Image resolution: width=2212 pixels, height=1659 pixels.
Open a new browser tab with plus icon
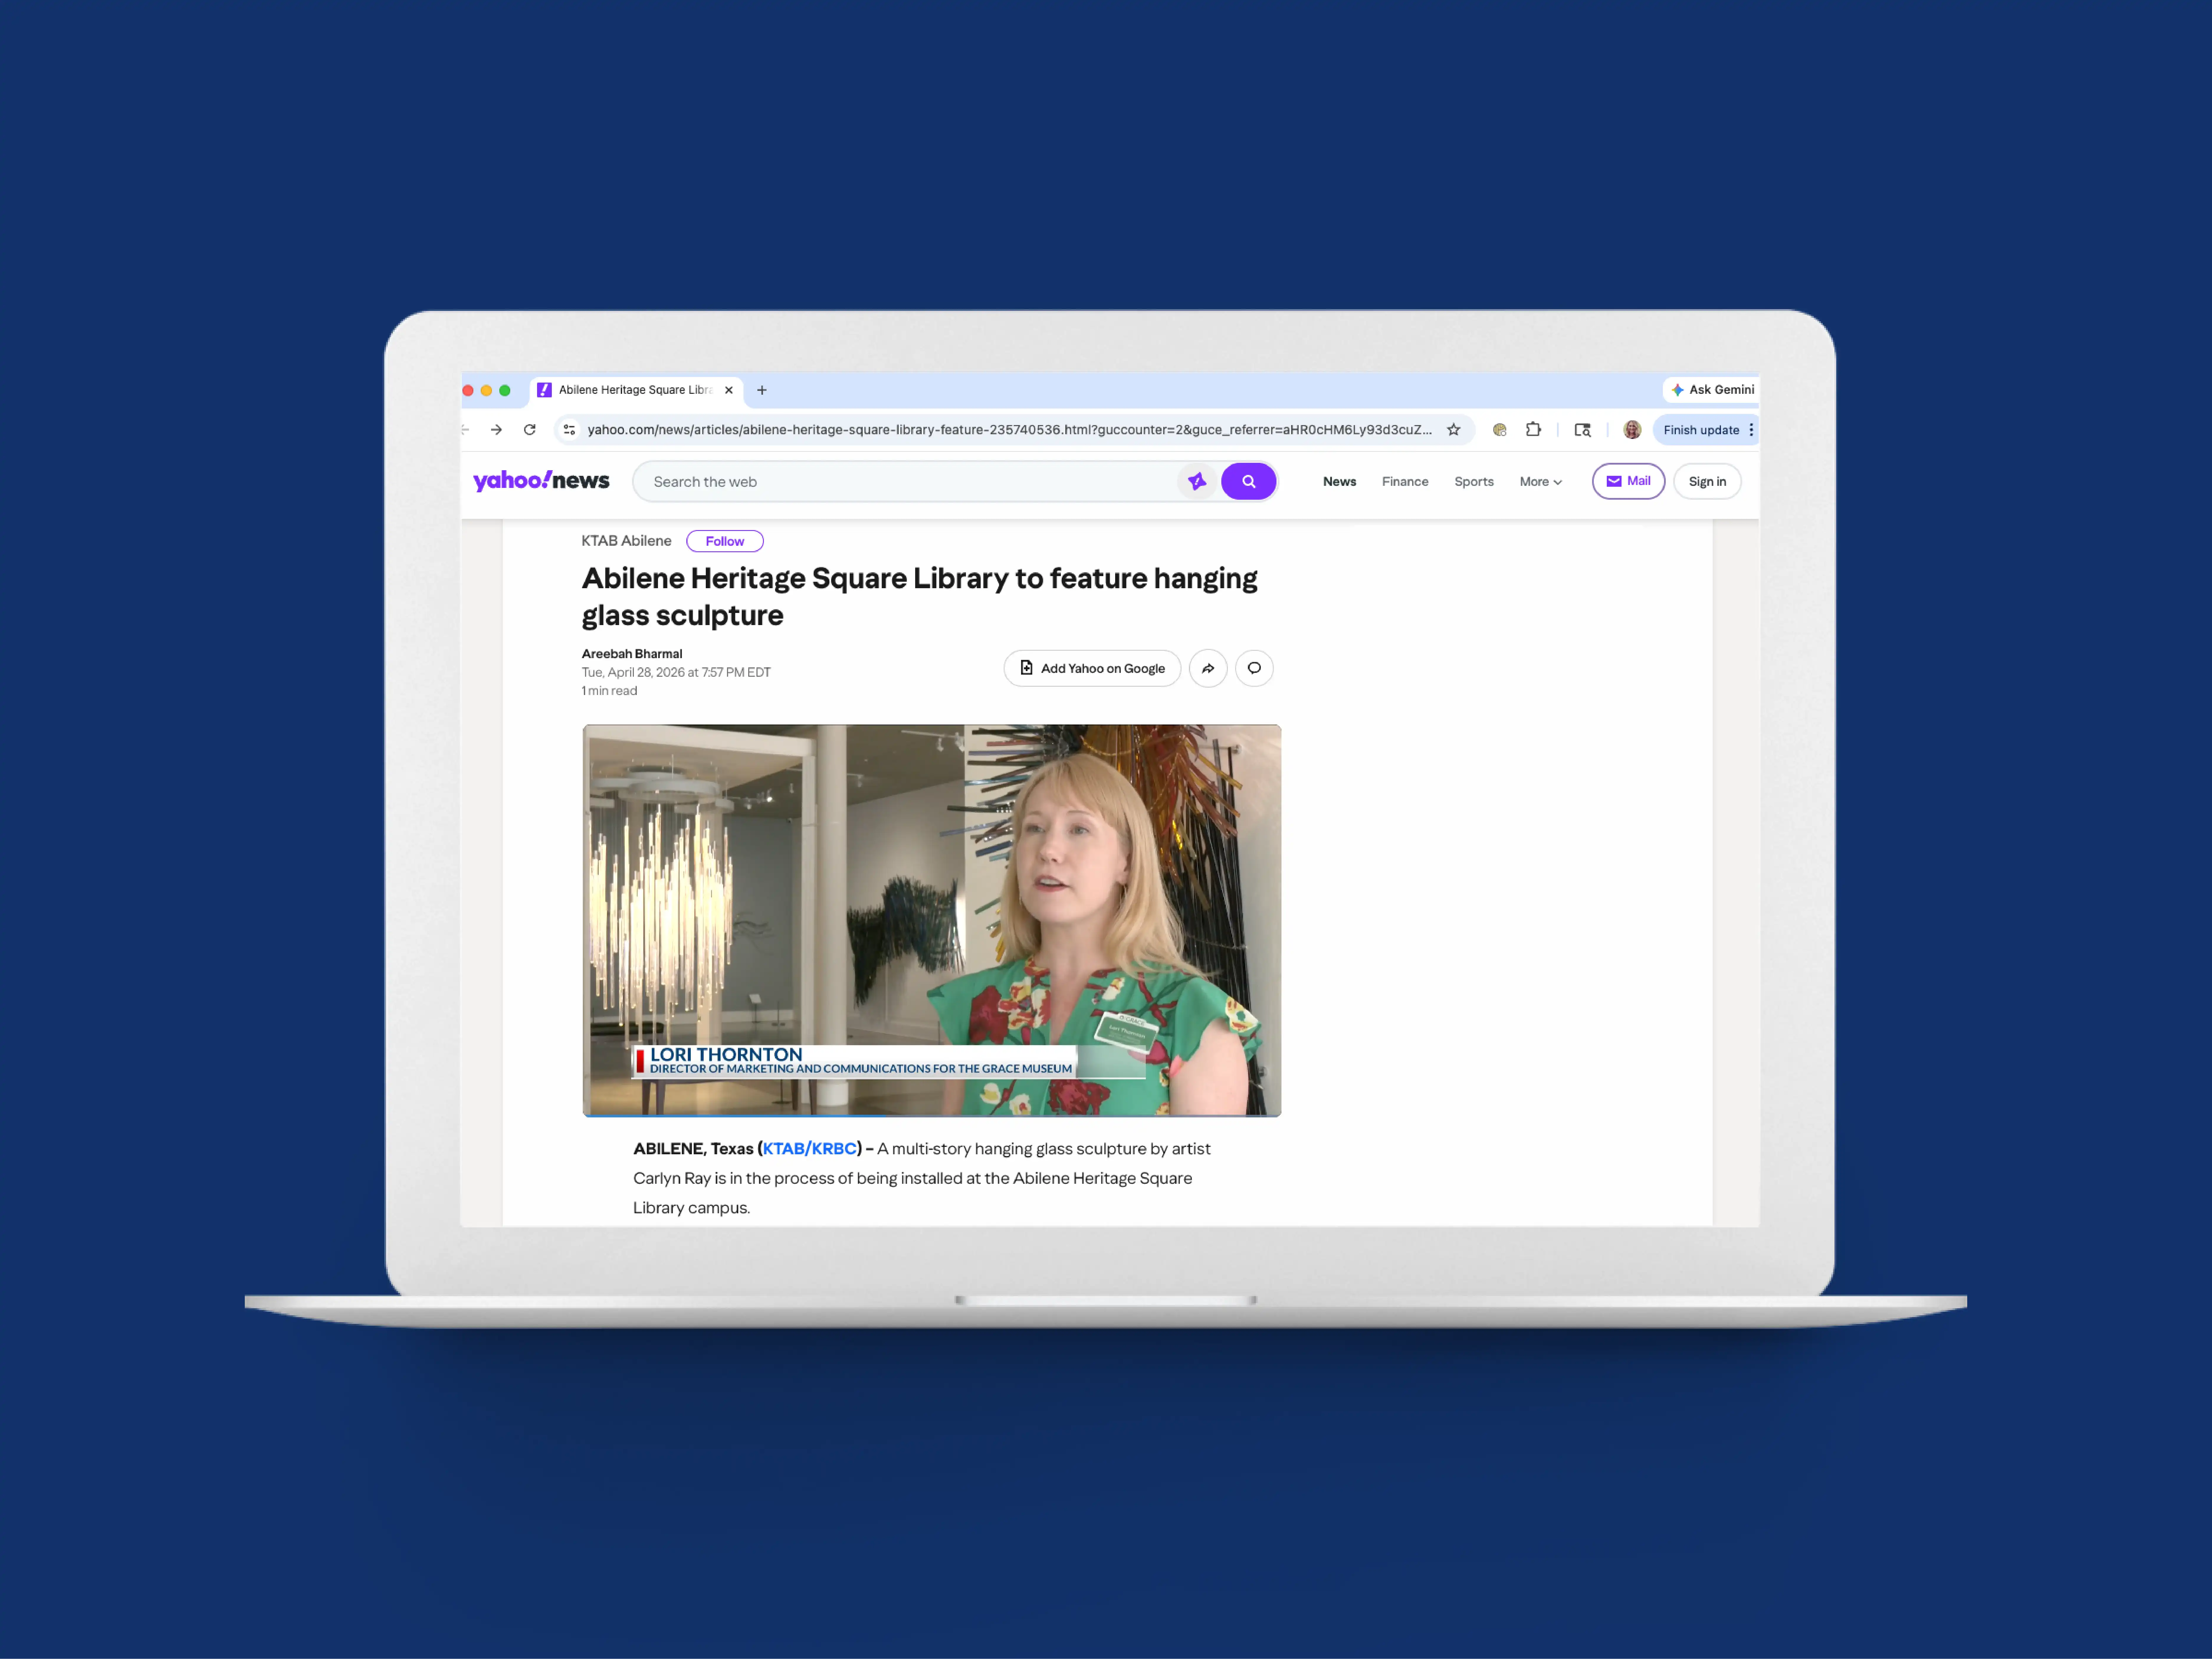(762, 390)
